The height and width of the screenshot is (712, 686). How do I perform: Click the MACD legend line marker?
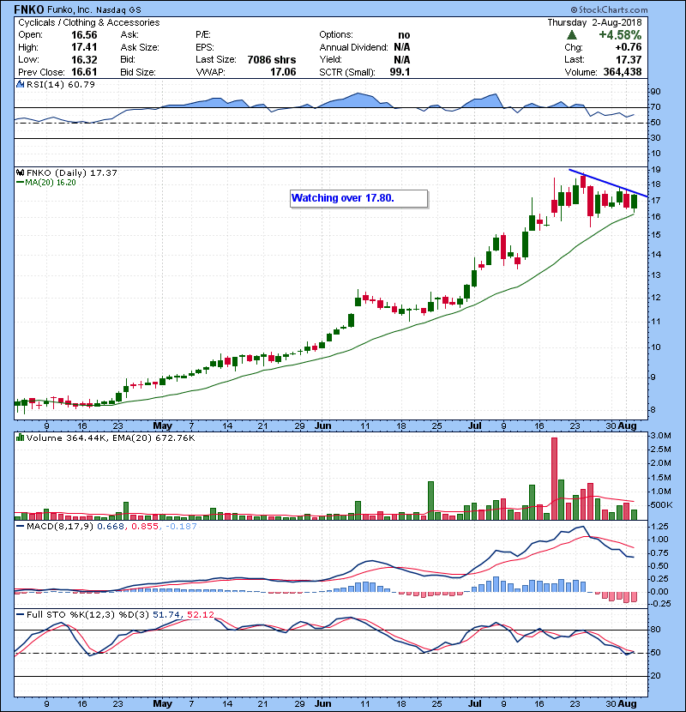[21, 527]
